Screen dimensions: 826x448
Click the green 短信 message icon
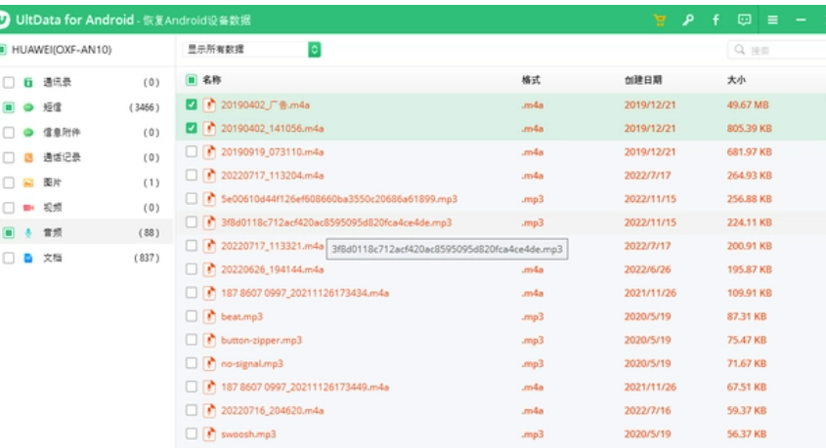click(28, 107)
